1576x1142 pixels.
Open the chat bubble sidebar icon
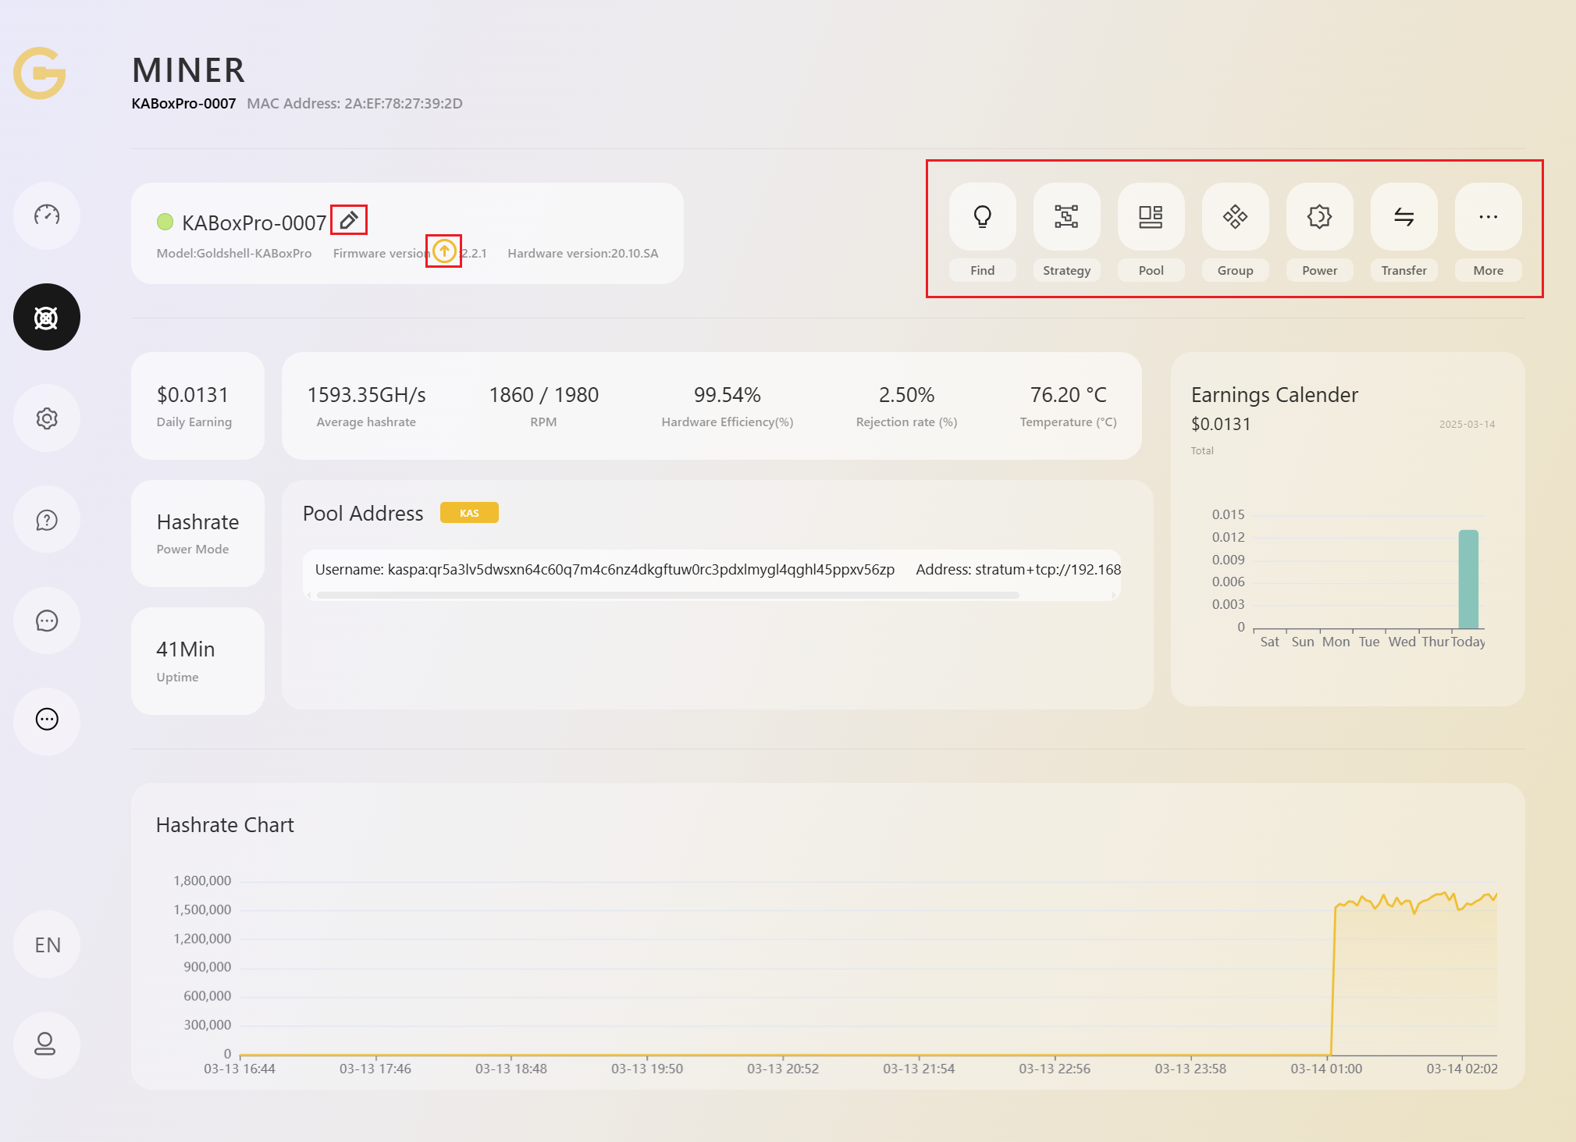[47, 621]
